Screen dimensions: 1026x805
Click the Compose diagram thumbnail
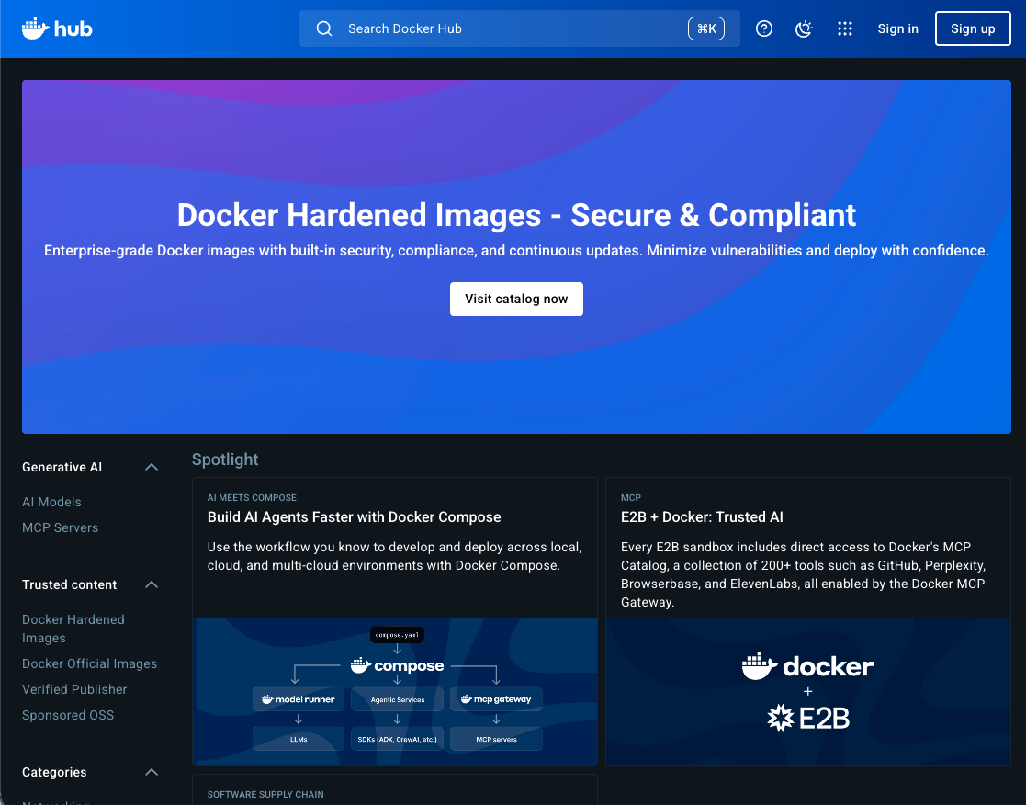(395, 692)
